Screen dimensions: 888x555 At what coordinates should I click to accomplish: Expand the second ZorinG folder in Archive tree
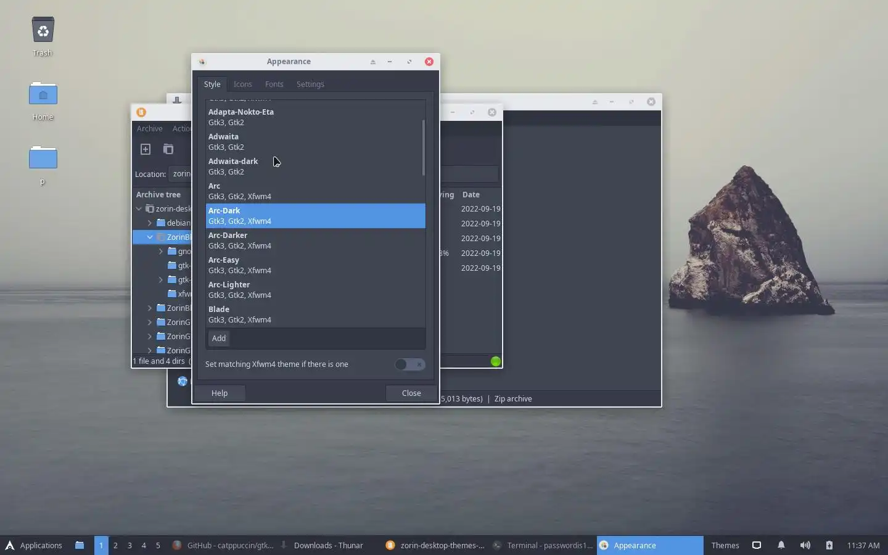[x=150, y=337]
